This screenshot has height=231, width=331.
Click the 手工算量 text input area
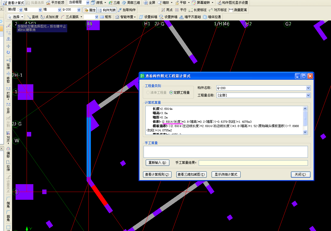226,152
